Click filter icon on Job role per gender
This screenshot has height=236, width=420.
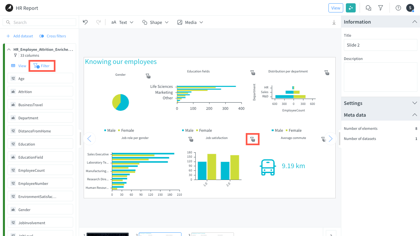191,139
